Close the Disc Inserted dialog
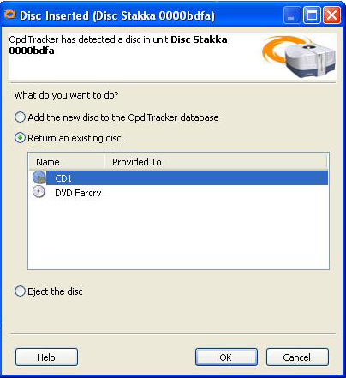Viewport: 346px width, 378px height. coord(331,15)
